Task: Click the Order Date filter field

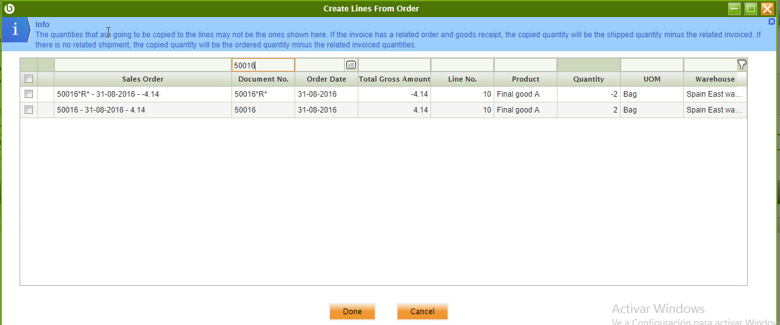Action: (x=320, y=65)
